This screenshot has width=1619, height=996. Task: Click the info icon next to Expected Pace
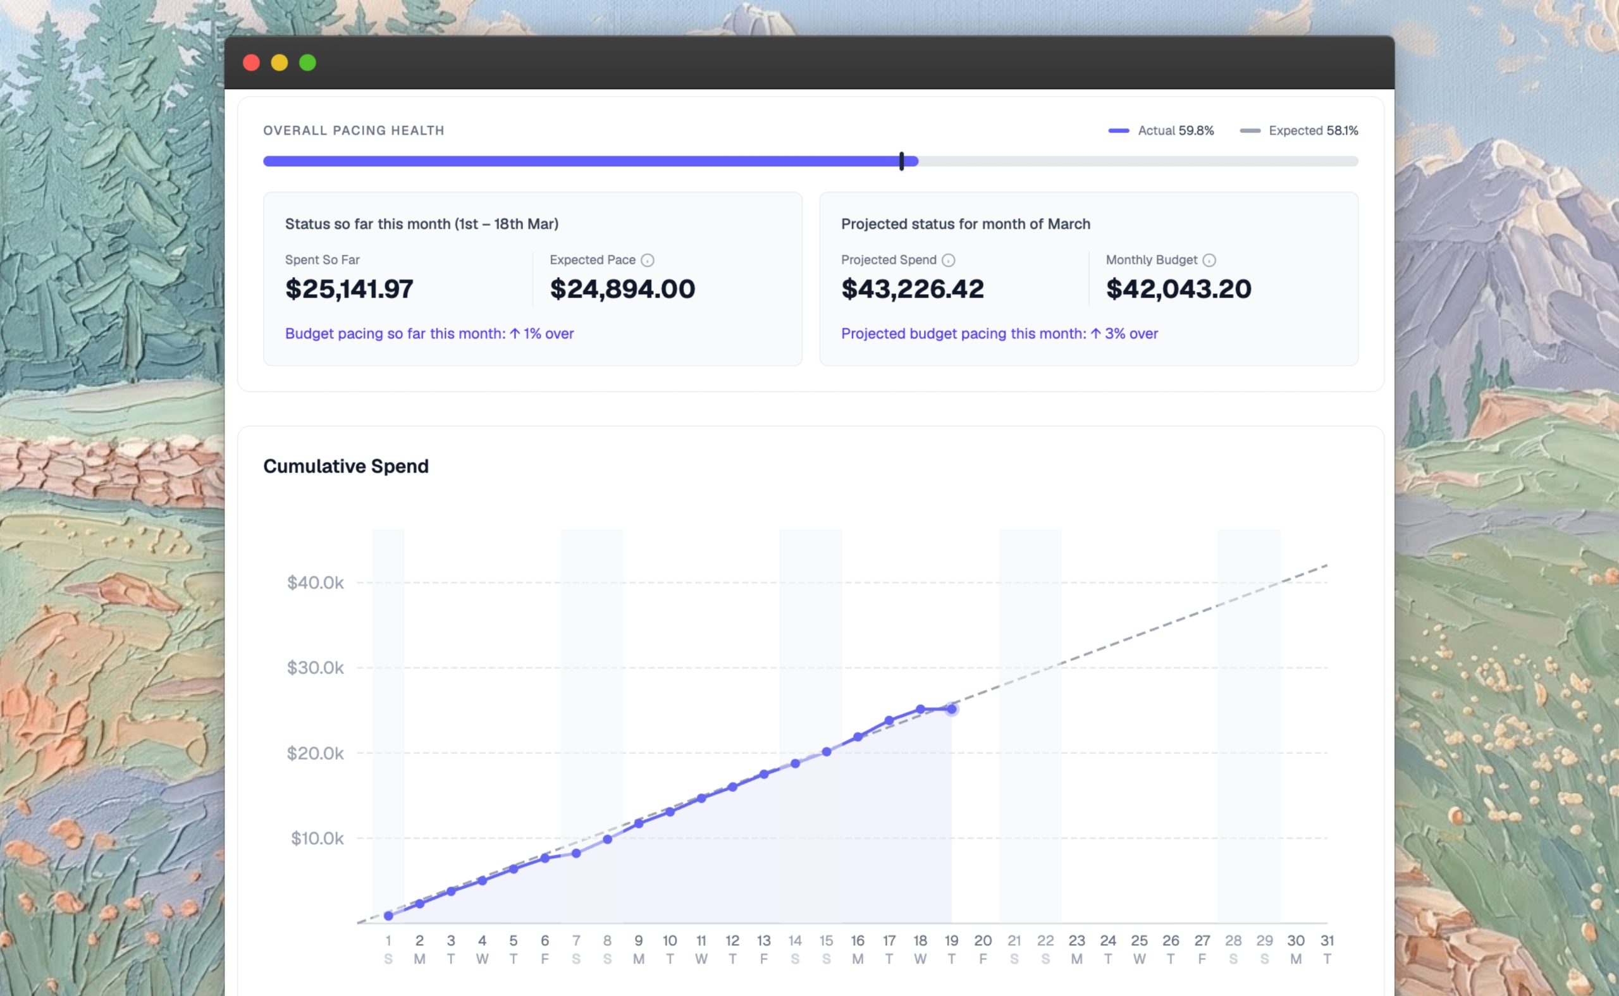click(648, 260)
